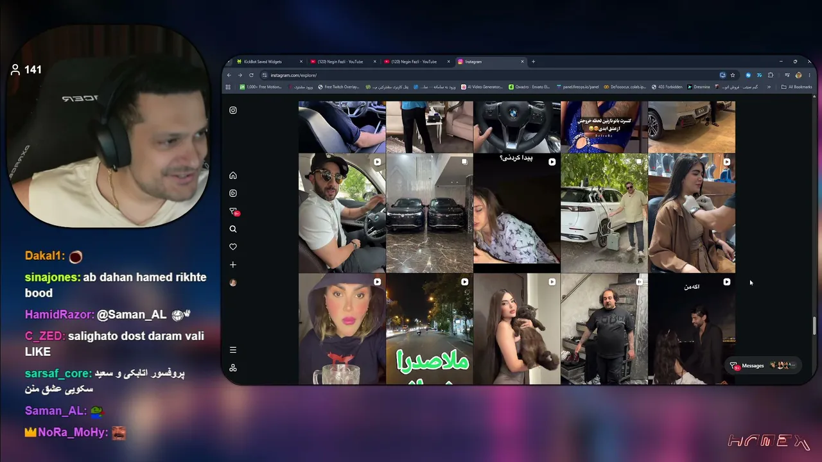Open reel captioned اکه من
Image resolution: width=822 pixels, height=462 pixels.
click(691, 329)
